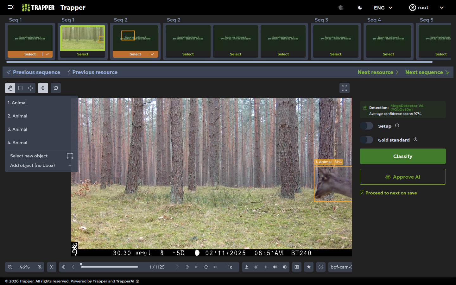The width and height of the screenshot is (456, 285).
Task: Toggle Proceed to next on save checkbox
Action: coord(362,193)
